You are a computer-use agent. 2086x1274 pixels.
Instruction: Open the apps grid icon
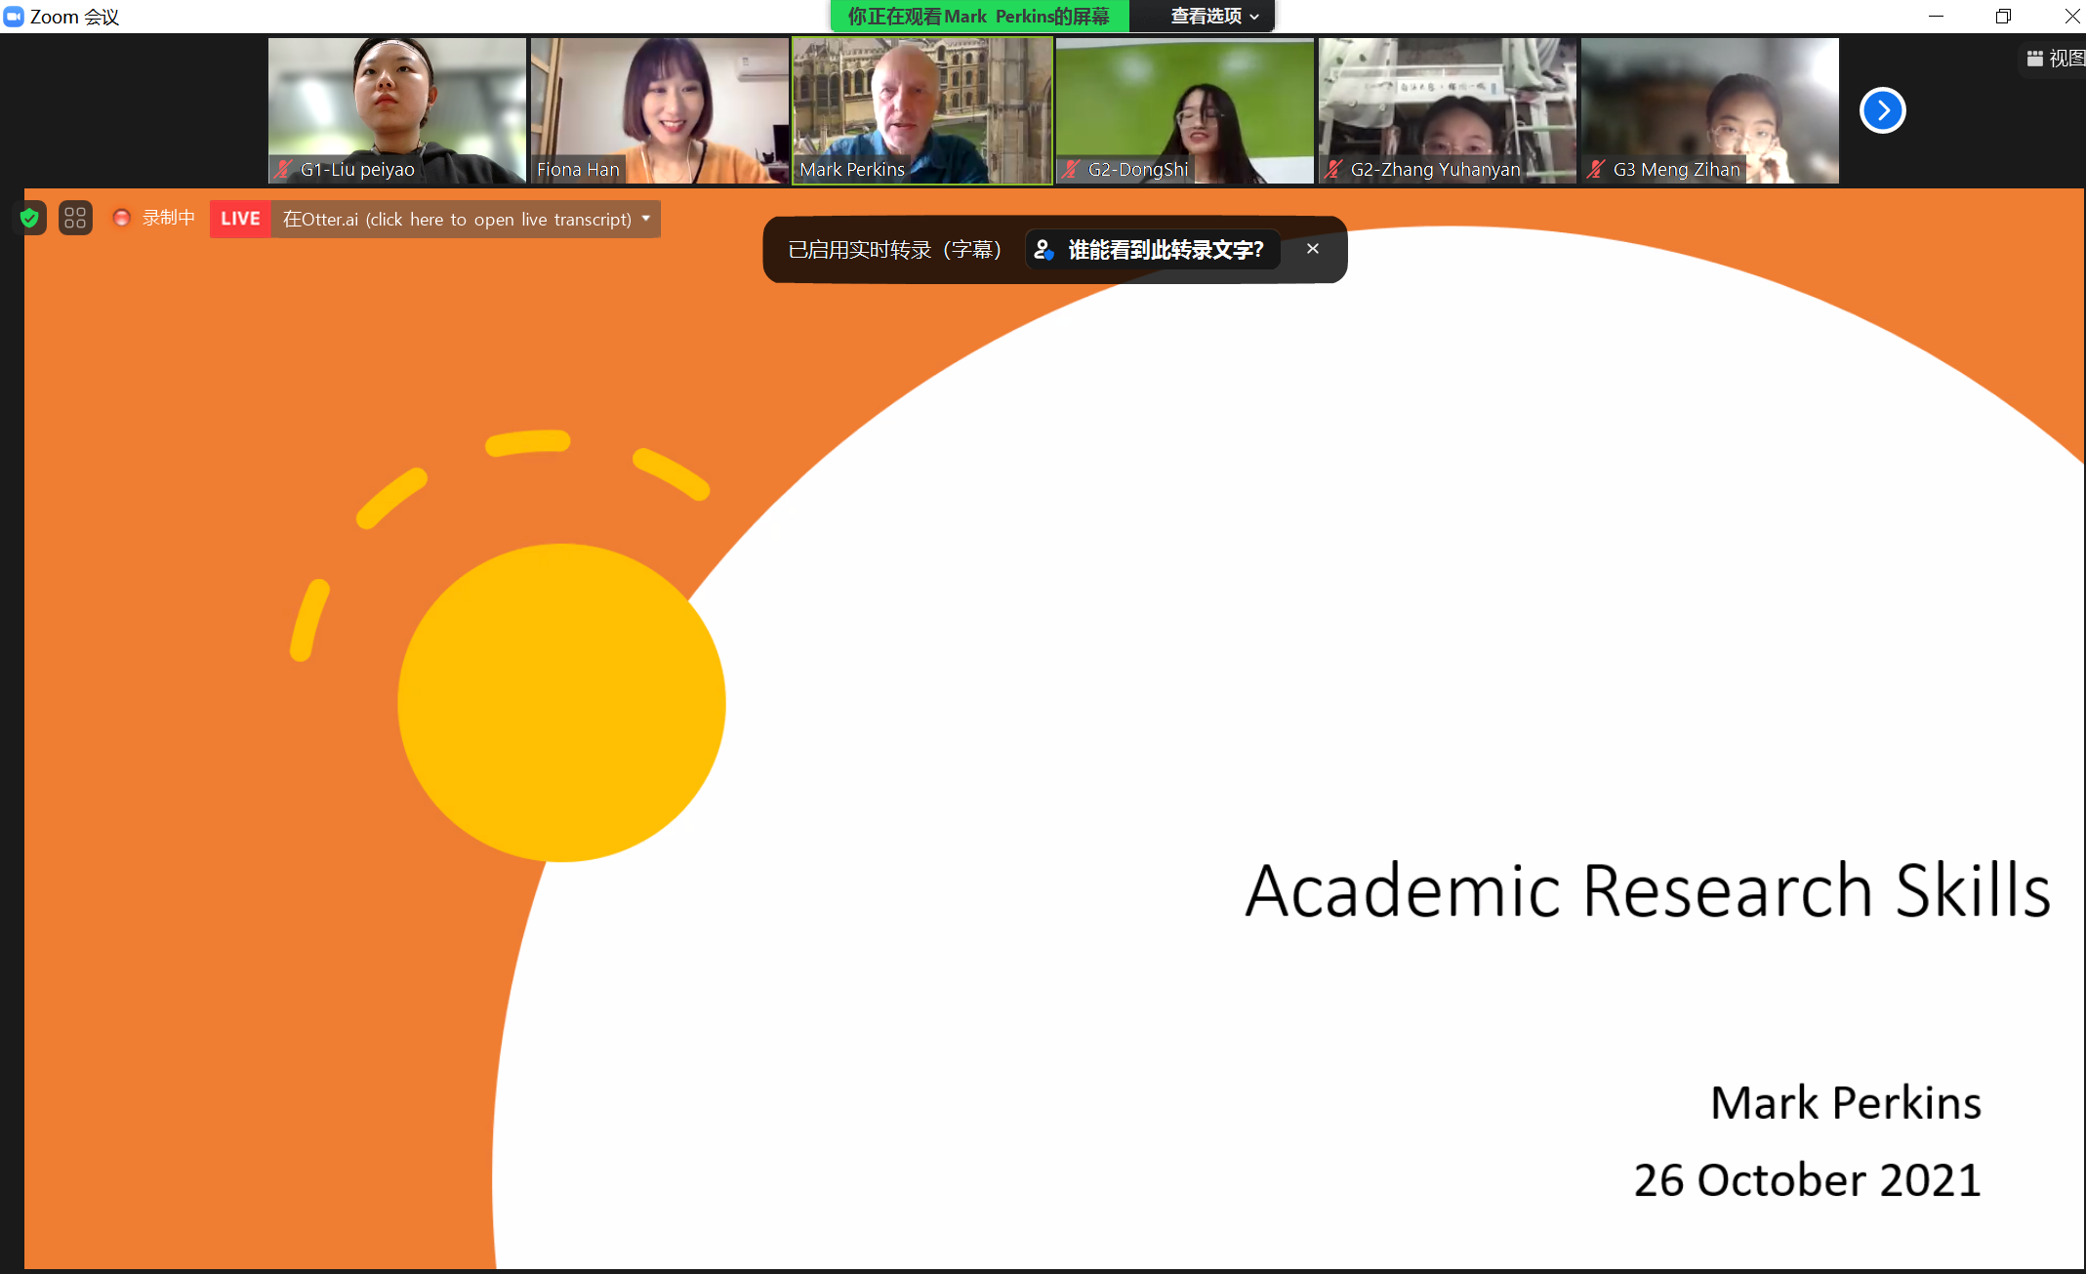tap(75, 218)
